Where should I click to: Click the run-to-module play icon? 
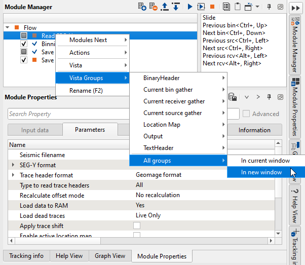(201, 7)
